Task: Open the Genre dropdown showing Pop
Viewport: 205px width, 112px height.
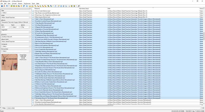Action: (29, 27)
